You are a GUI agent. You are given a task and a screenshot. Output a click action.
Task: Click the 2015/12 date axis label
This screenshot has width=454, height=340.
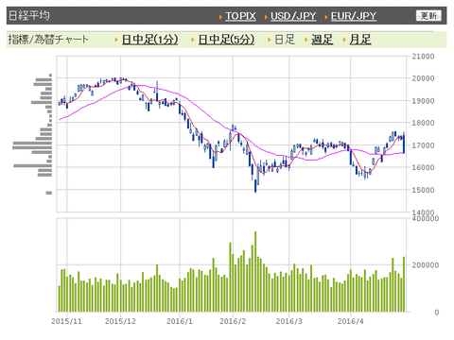(x=120, y=321)
